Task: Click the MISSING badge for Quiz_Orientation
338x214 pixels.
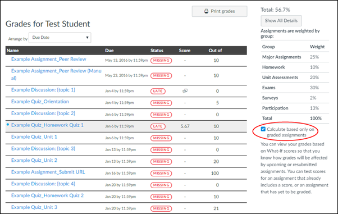Action: (x=161, y=103)
